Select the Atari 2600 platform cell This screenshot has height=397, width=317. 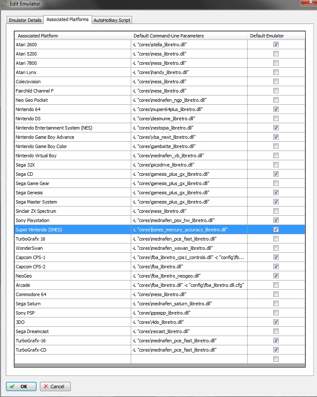click(x=73, y=45)
